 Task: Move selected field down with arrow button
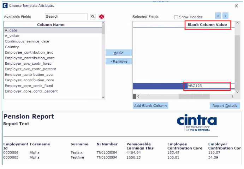[225, 16]
